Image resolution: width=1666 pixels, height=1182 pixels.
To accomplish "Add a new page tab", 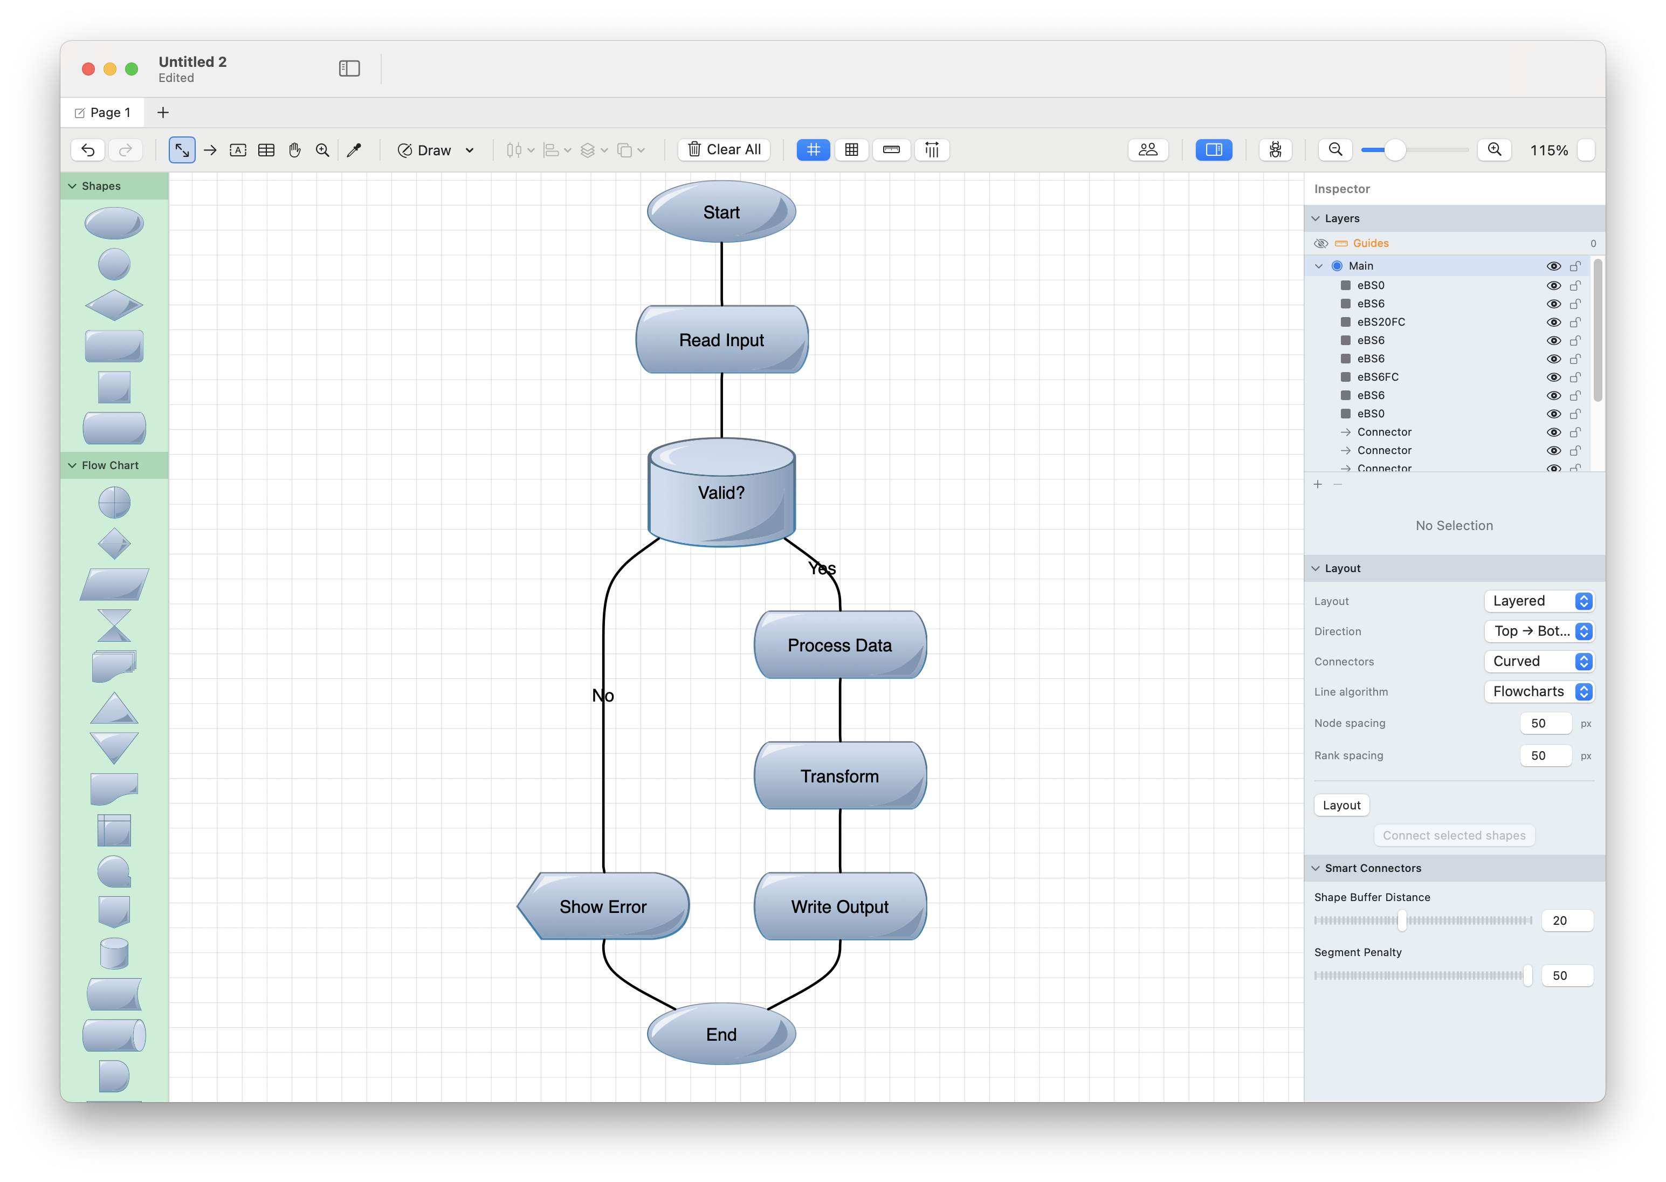I will tap(163, 113).
